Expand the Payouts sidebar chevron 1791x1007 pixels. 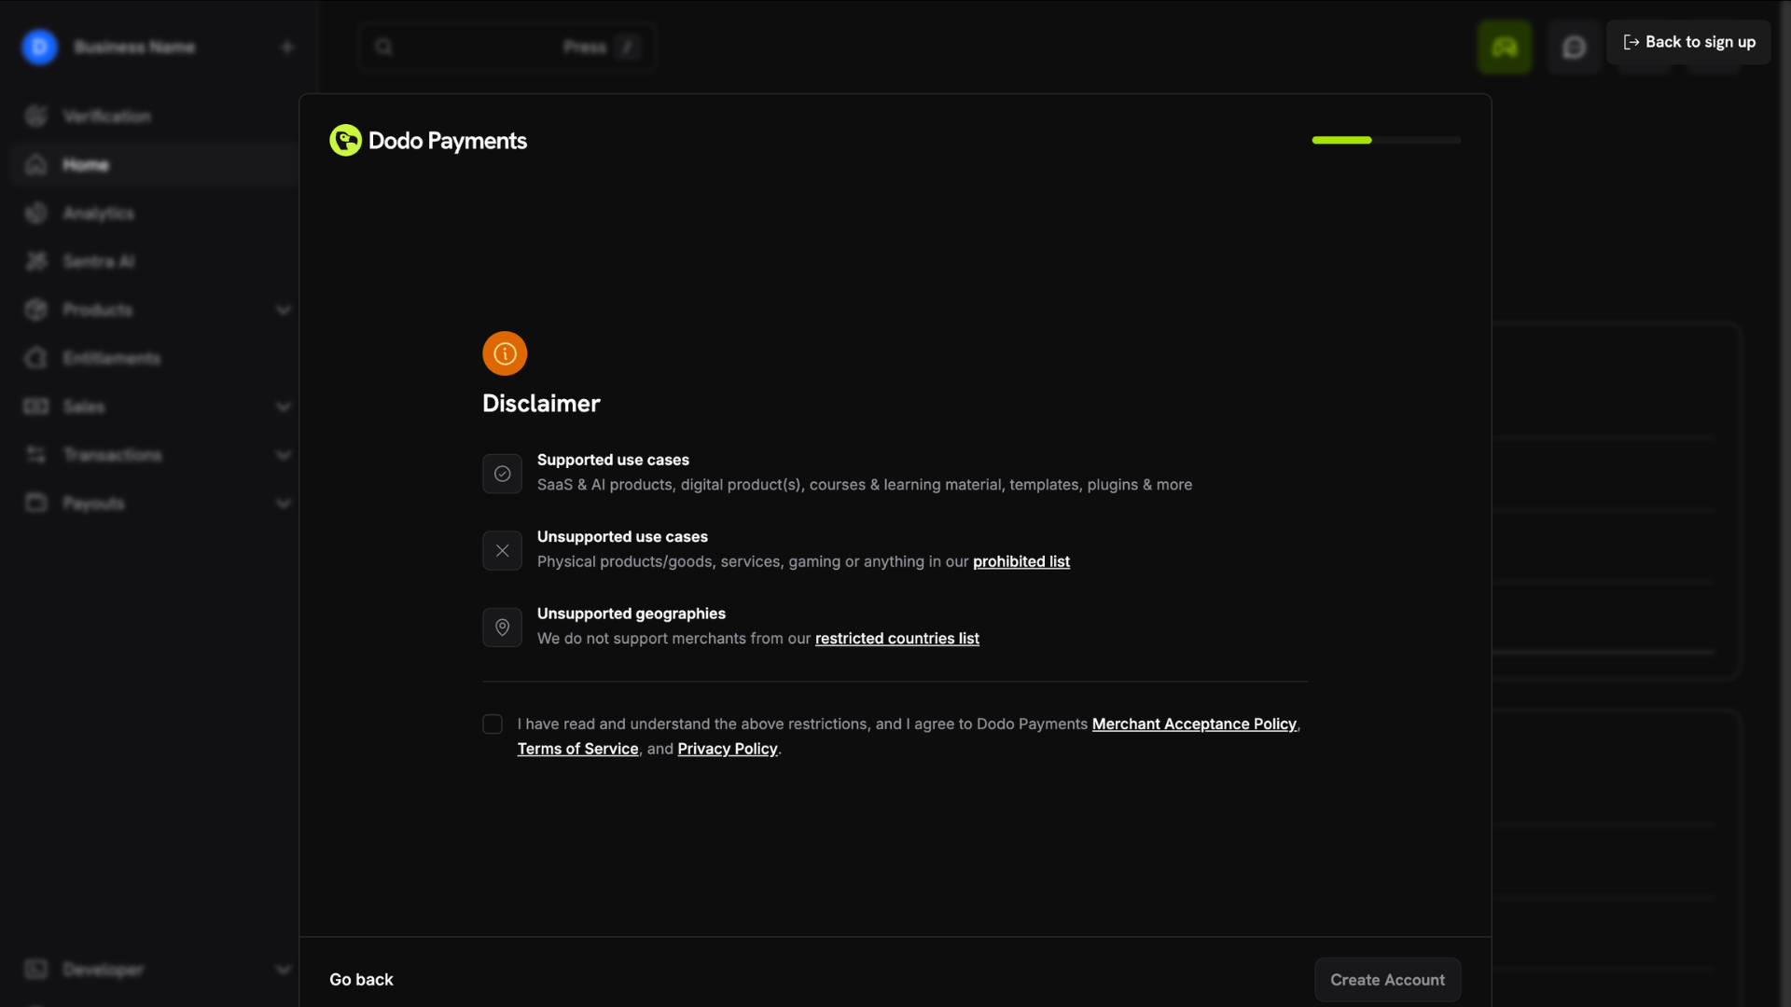tap(284, 504)
